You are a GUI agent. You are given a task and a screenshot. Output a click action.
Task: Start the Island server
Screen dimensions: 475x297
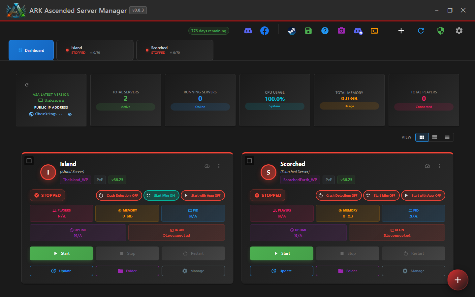pyautogui.click(x=61, y=253)
